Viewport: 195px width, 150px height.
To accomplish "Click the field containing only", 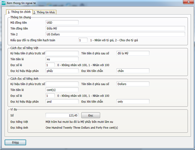I will click(x=133, y=102).
